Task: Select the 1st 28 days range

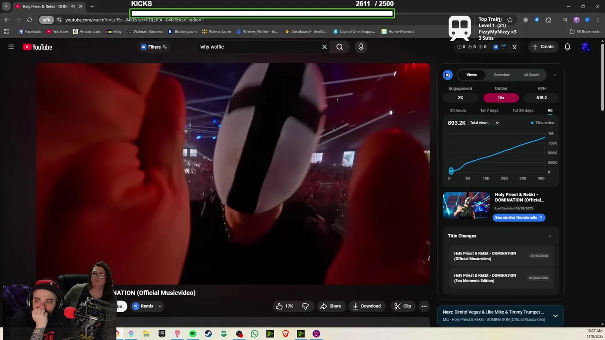Action: click(523, 110)
